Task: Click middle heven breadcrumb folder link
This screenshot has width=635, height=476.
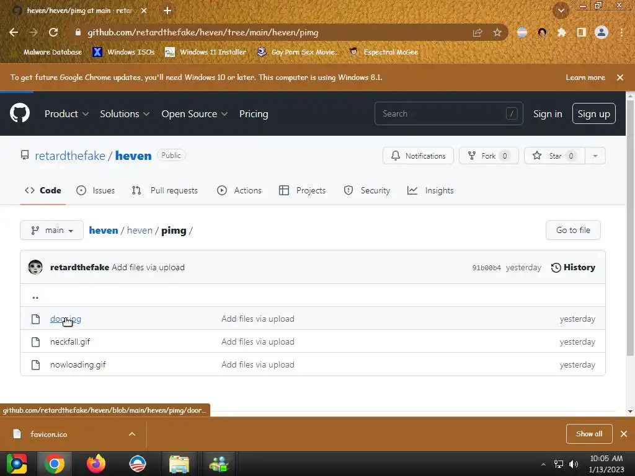Action: (x=140, y=231)
